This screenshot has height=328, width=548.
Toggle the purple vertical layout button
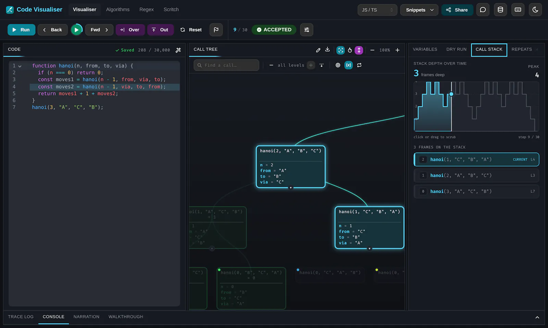[x=359, y=50]
